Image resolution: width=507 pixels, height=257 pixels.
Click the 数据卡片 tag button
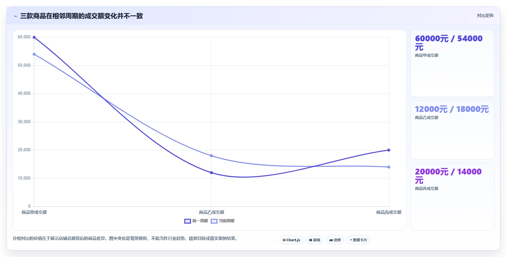[358, 240]
